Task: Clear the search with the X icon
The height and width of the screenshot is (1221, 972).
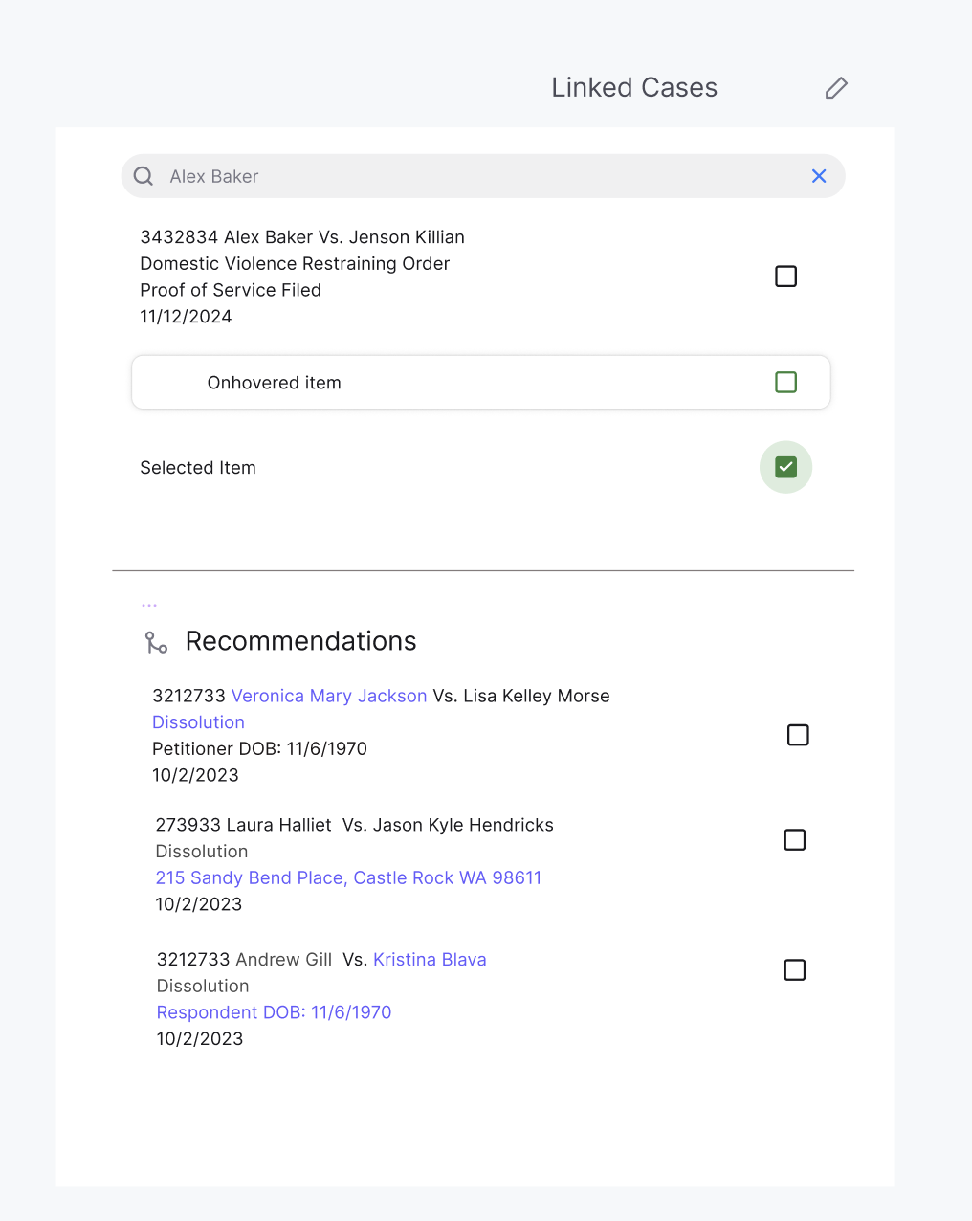Action: click(819, 176)
